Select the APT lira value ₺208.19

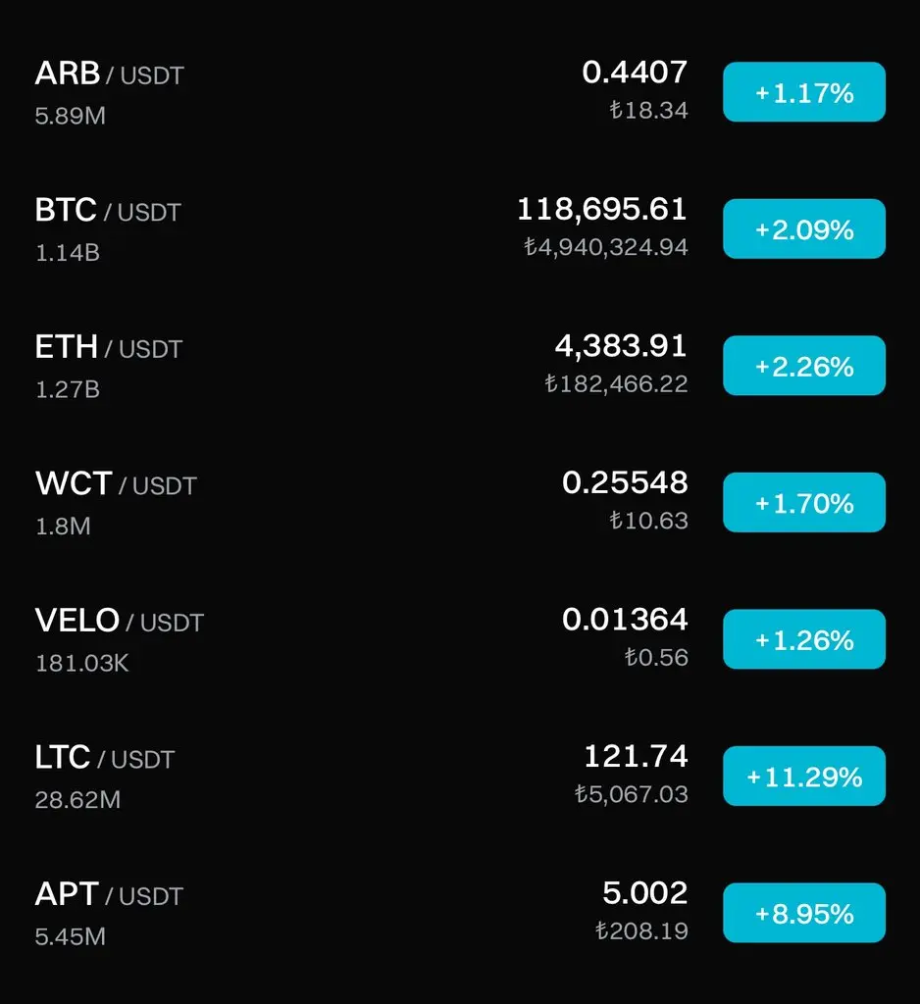point(641,931)
